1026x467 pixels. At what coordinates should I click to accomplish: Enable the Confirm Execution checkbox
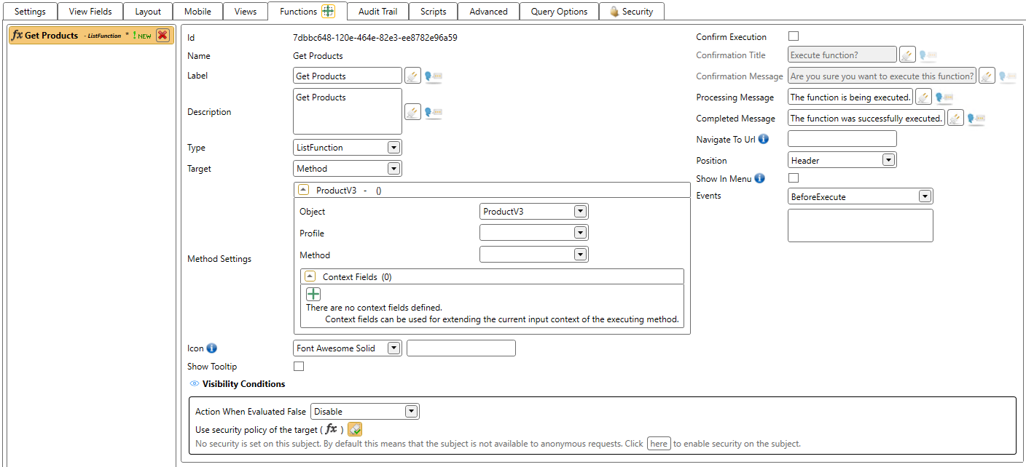click(794, 36)
